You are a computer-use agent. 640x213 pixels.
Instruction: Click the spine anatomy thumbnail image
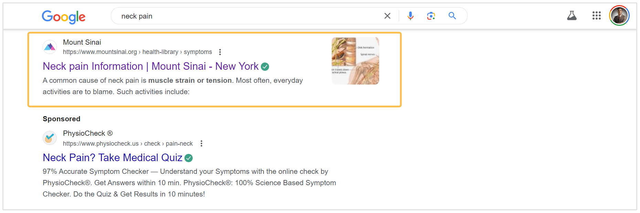pos(355,61)
